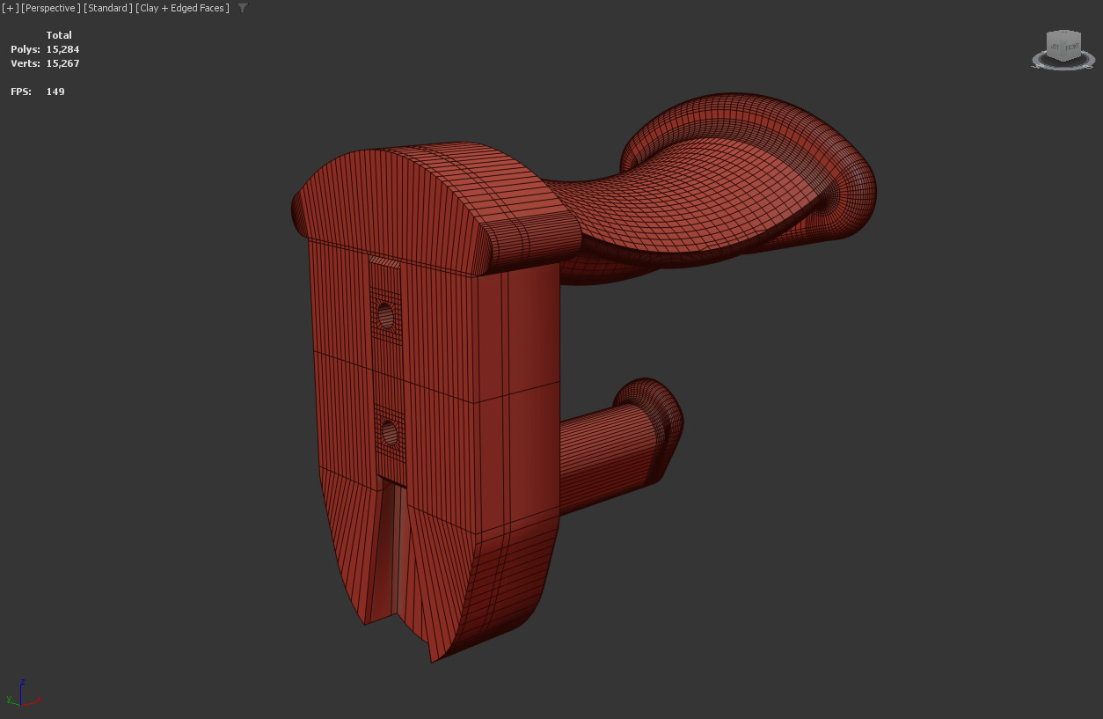Click the ViewCube navigation cube
This screenshot has width=1103, height=719.
coord(1063,45)
